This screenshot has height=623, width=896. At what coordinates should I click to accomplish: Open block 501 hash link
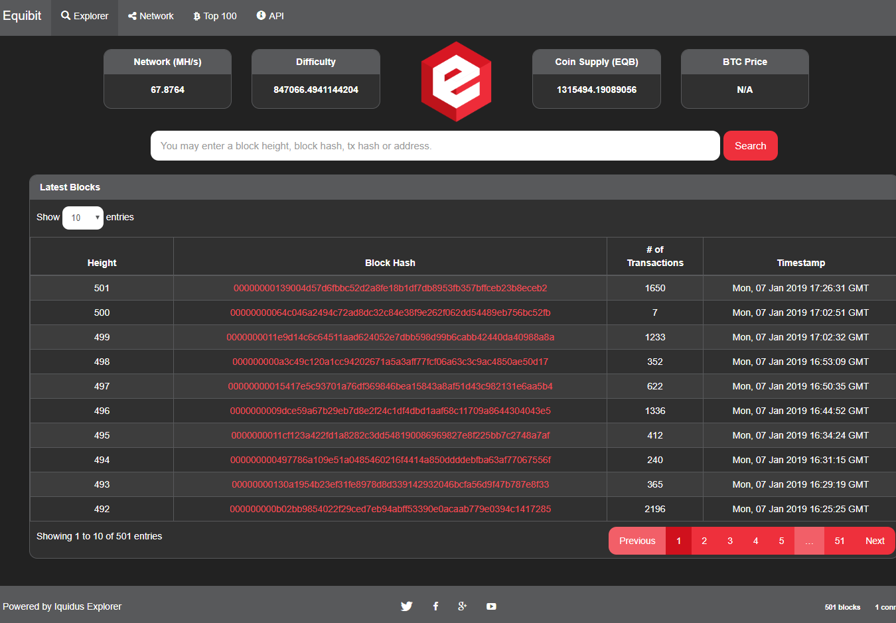point(390,288)
